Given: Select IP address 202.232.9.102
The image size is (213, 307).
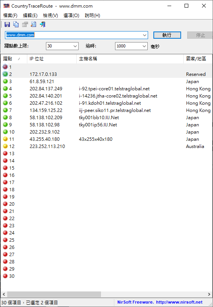Looking at the screenshot, I should [44, 132].
